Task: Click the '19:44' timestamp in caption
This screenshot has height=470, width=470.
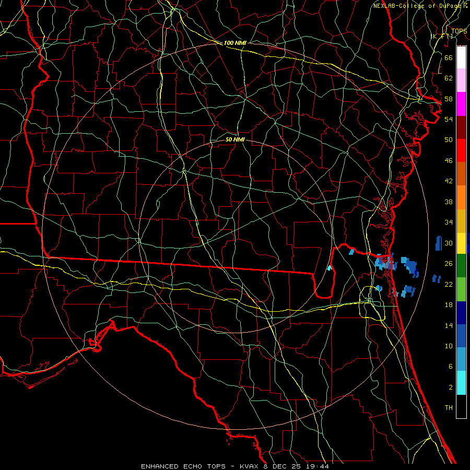Action: coord(318,466)
